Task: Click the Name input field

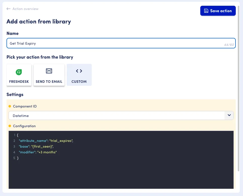Action: pyautogui.click(x=121, y=43)
